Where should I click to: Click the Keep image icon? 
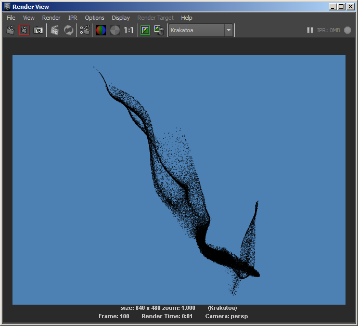pos(145,30)
